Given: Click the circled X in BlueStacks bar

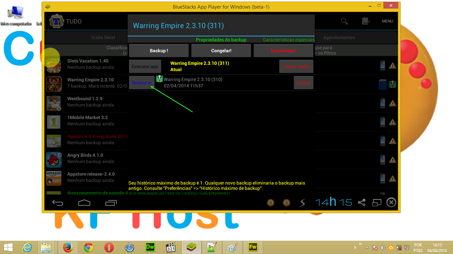Looking at the screenshot, I should (x=391, y=202).
